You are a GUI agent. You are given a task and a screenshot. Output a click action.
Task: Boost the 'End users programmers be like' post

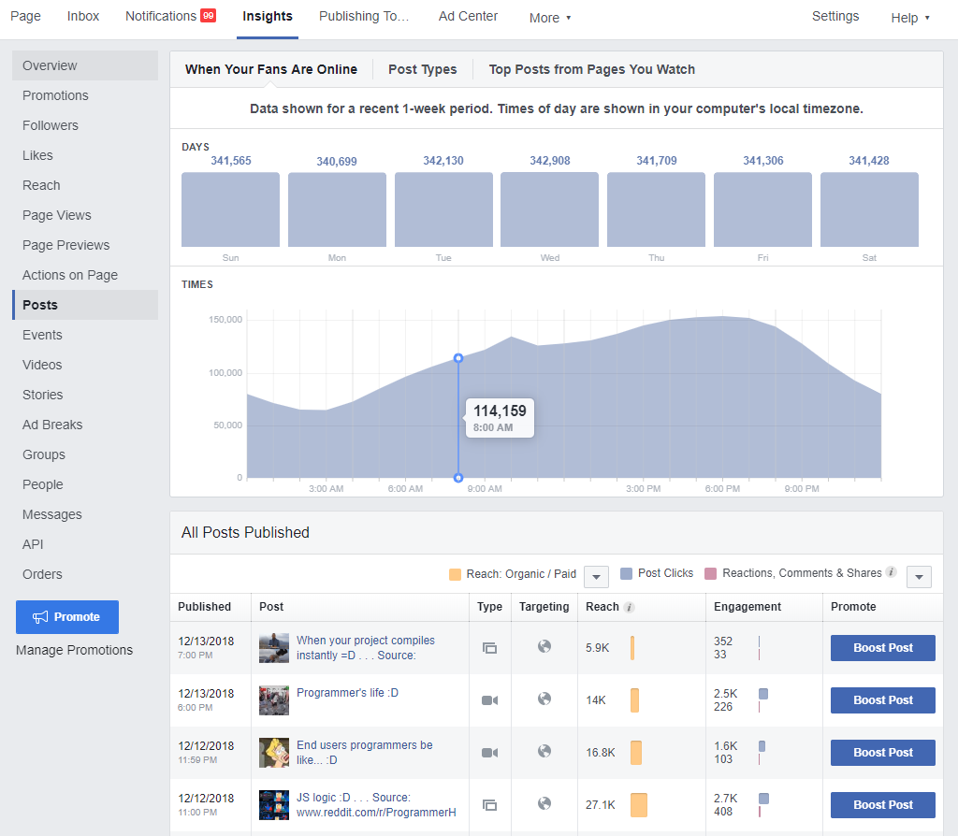tap(883, 753)
